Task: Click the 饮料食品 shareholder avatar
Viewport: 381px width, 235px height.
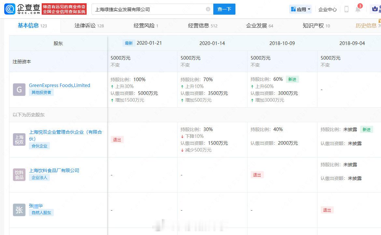Action: [19, 175]
